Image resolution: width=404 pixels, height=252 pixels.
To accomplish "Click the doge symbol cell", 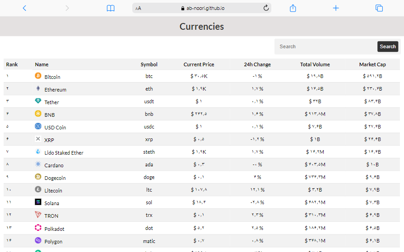I will [149, 177].
